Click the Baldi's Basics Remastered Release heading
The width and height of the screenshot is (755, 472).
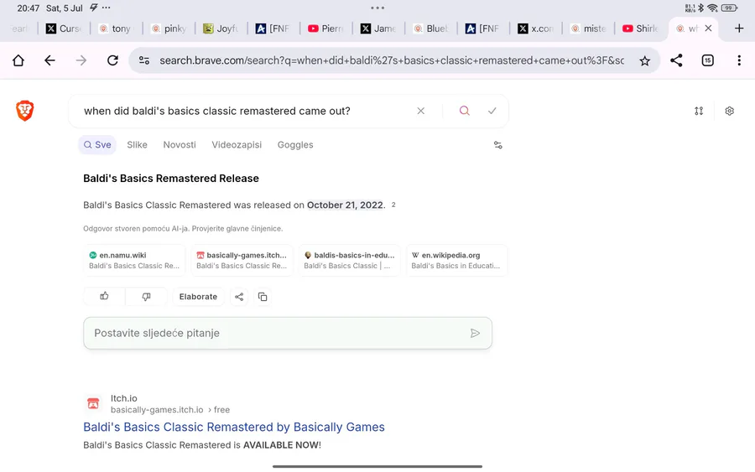pos(171,179)
